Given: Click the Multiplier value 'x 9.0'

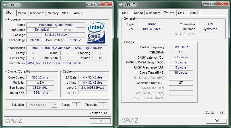Looking at the screenshot, I should pos(40,82).
